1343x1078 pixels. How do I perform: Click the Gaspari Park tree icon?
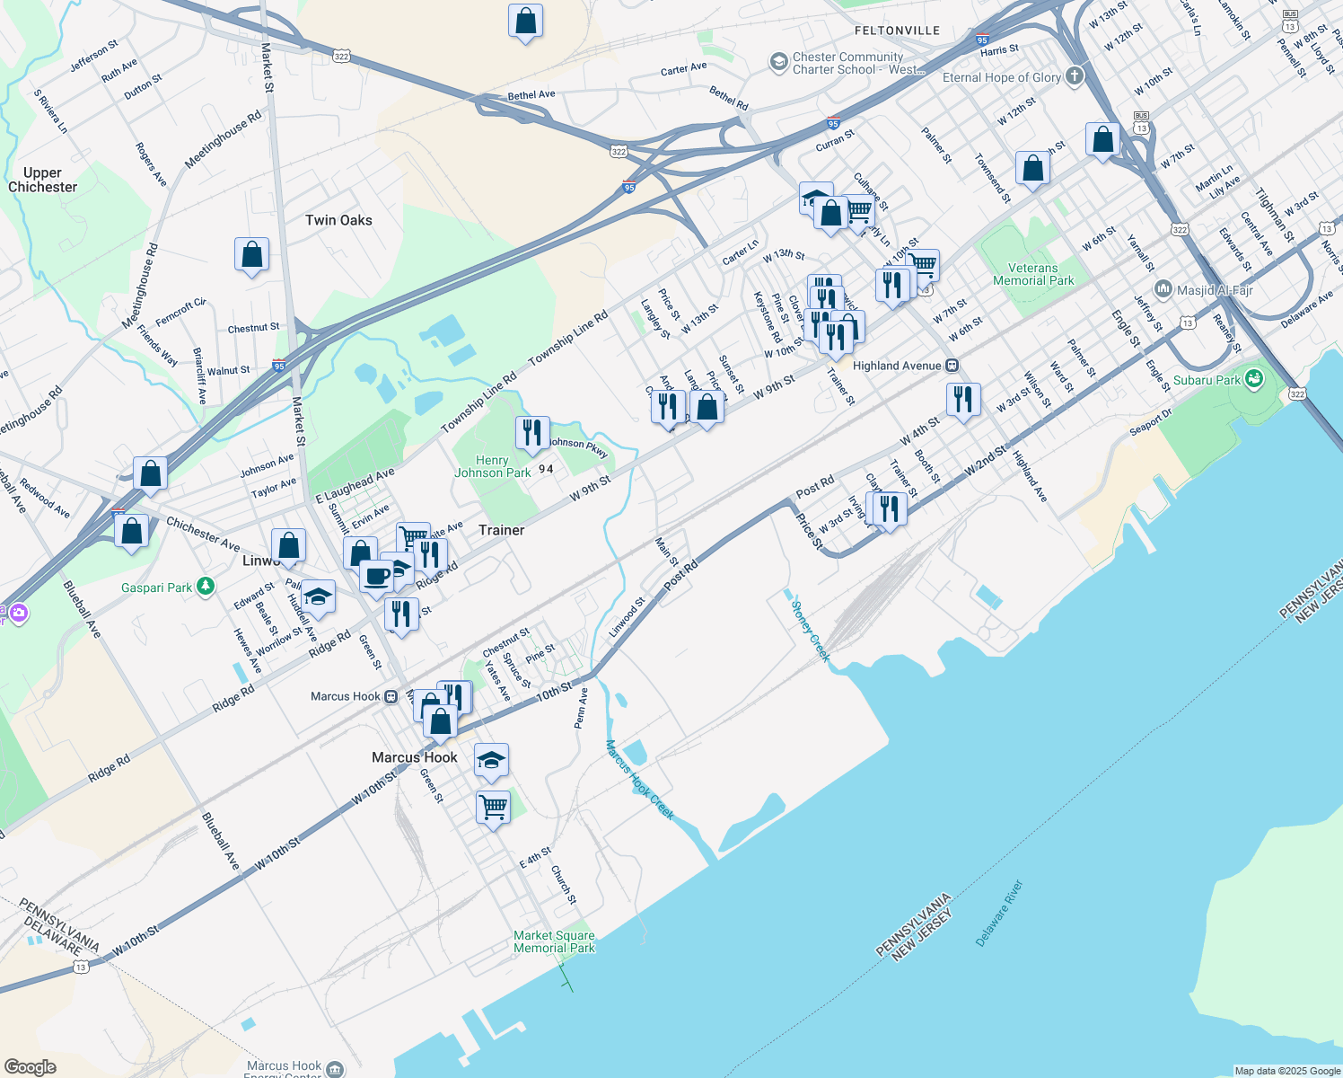(x=206, y=588)
